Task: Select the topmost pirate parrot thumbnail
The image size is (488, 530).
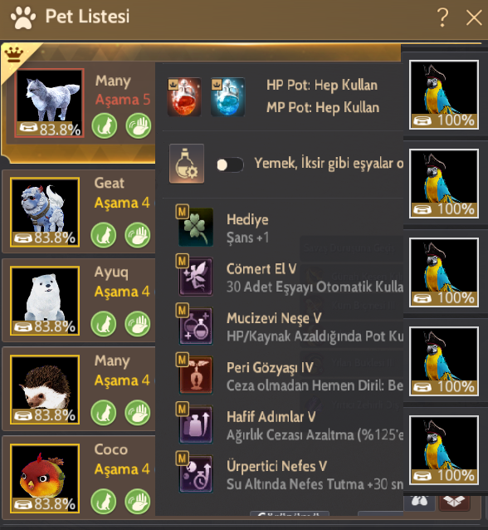Action: [444, 95]
